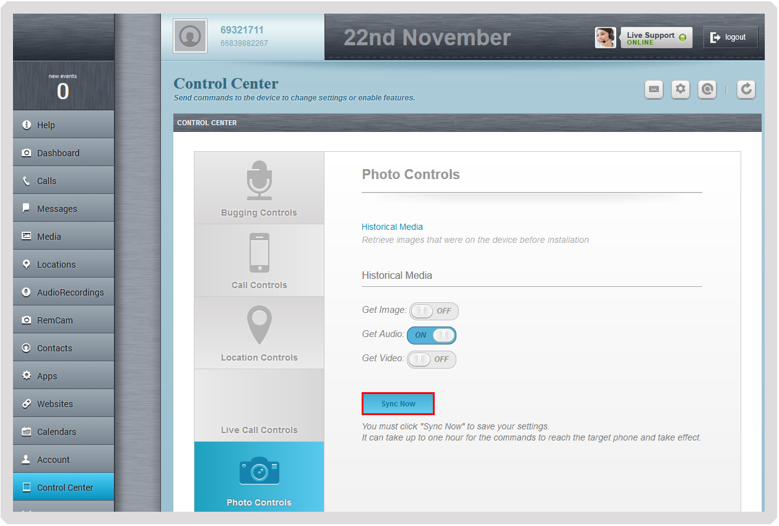Turn off the Get Audio switch
The image size is (779, 526).
[432, 335]
